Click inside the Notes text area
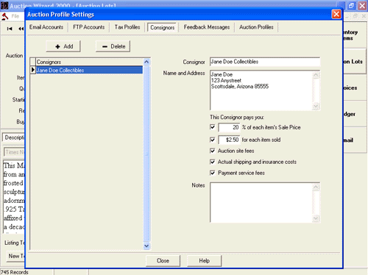The width and height of the screenshot is (368, 275). point(261,202)
